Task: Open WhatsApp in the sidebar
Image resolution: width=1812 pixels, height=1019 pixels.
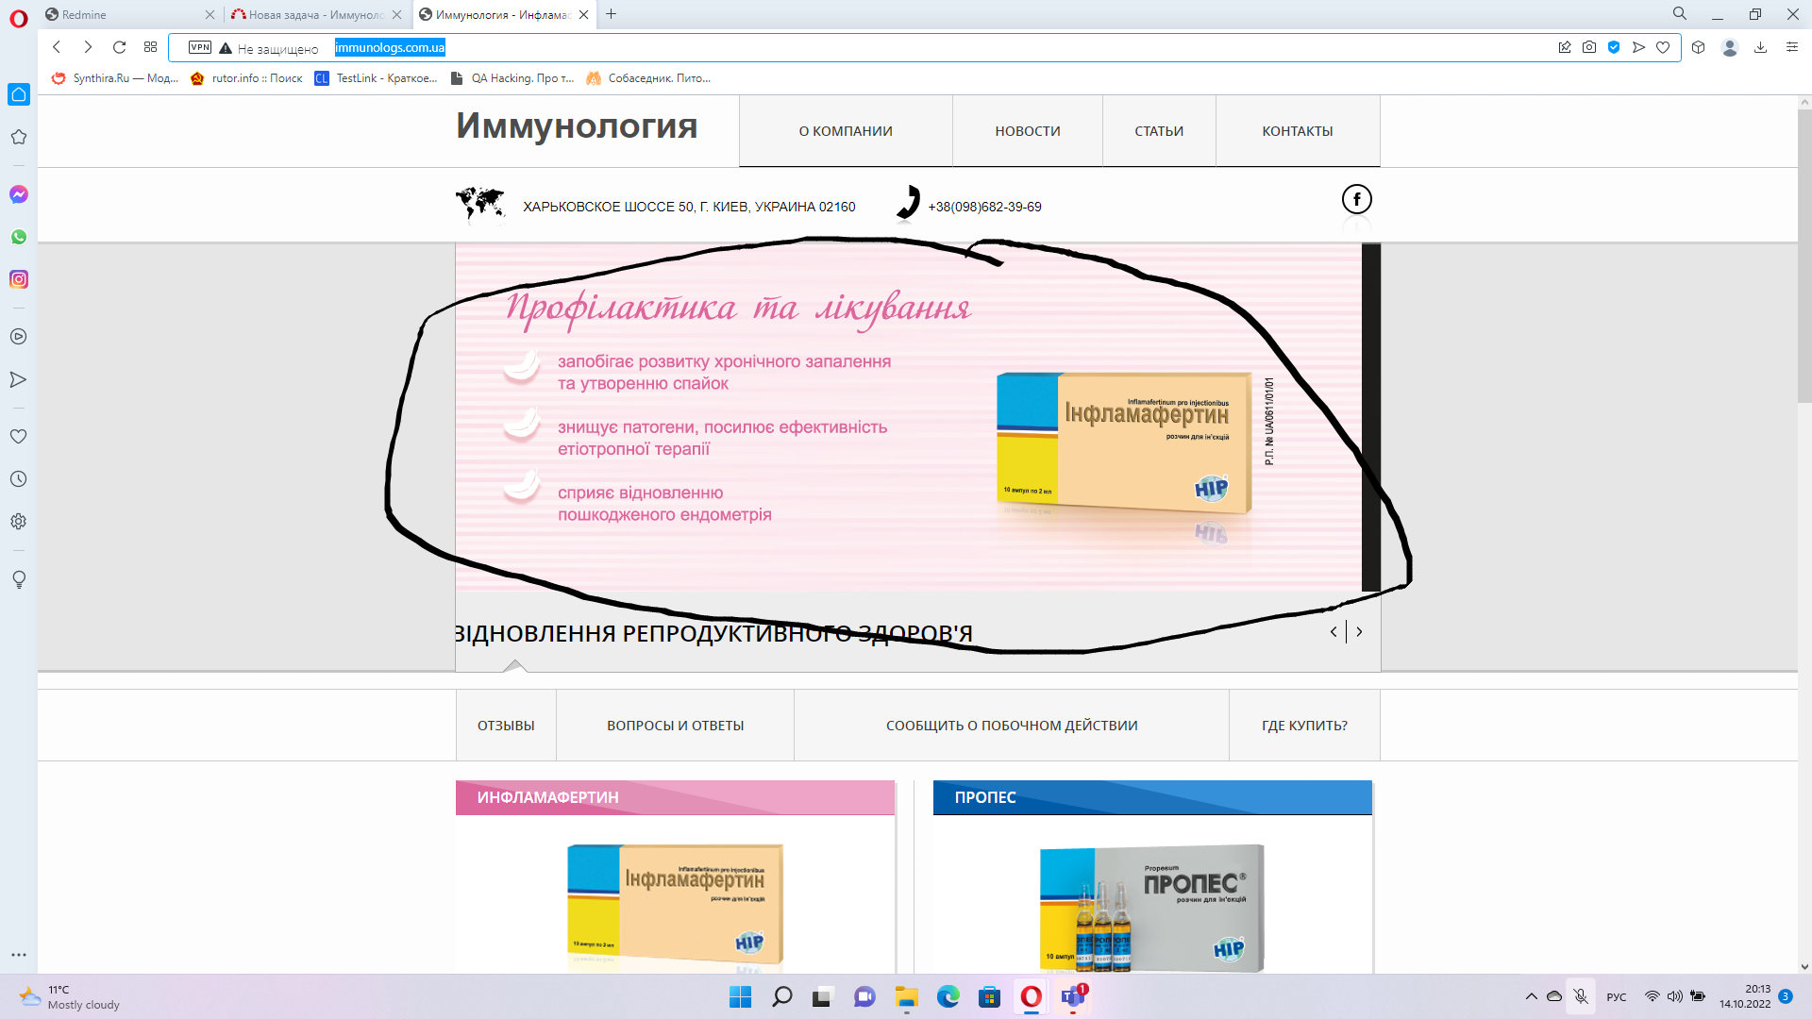Action: (19, 237)
